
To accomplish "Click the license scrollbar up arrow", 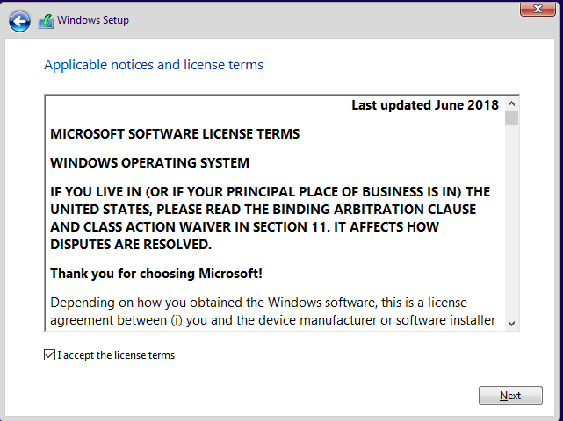I will coord(511,103).
